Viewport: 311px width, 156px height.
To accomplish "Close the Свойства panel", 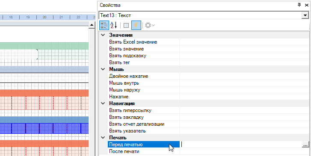I will (306, 5).
